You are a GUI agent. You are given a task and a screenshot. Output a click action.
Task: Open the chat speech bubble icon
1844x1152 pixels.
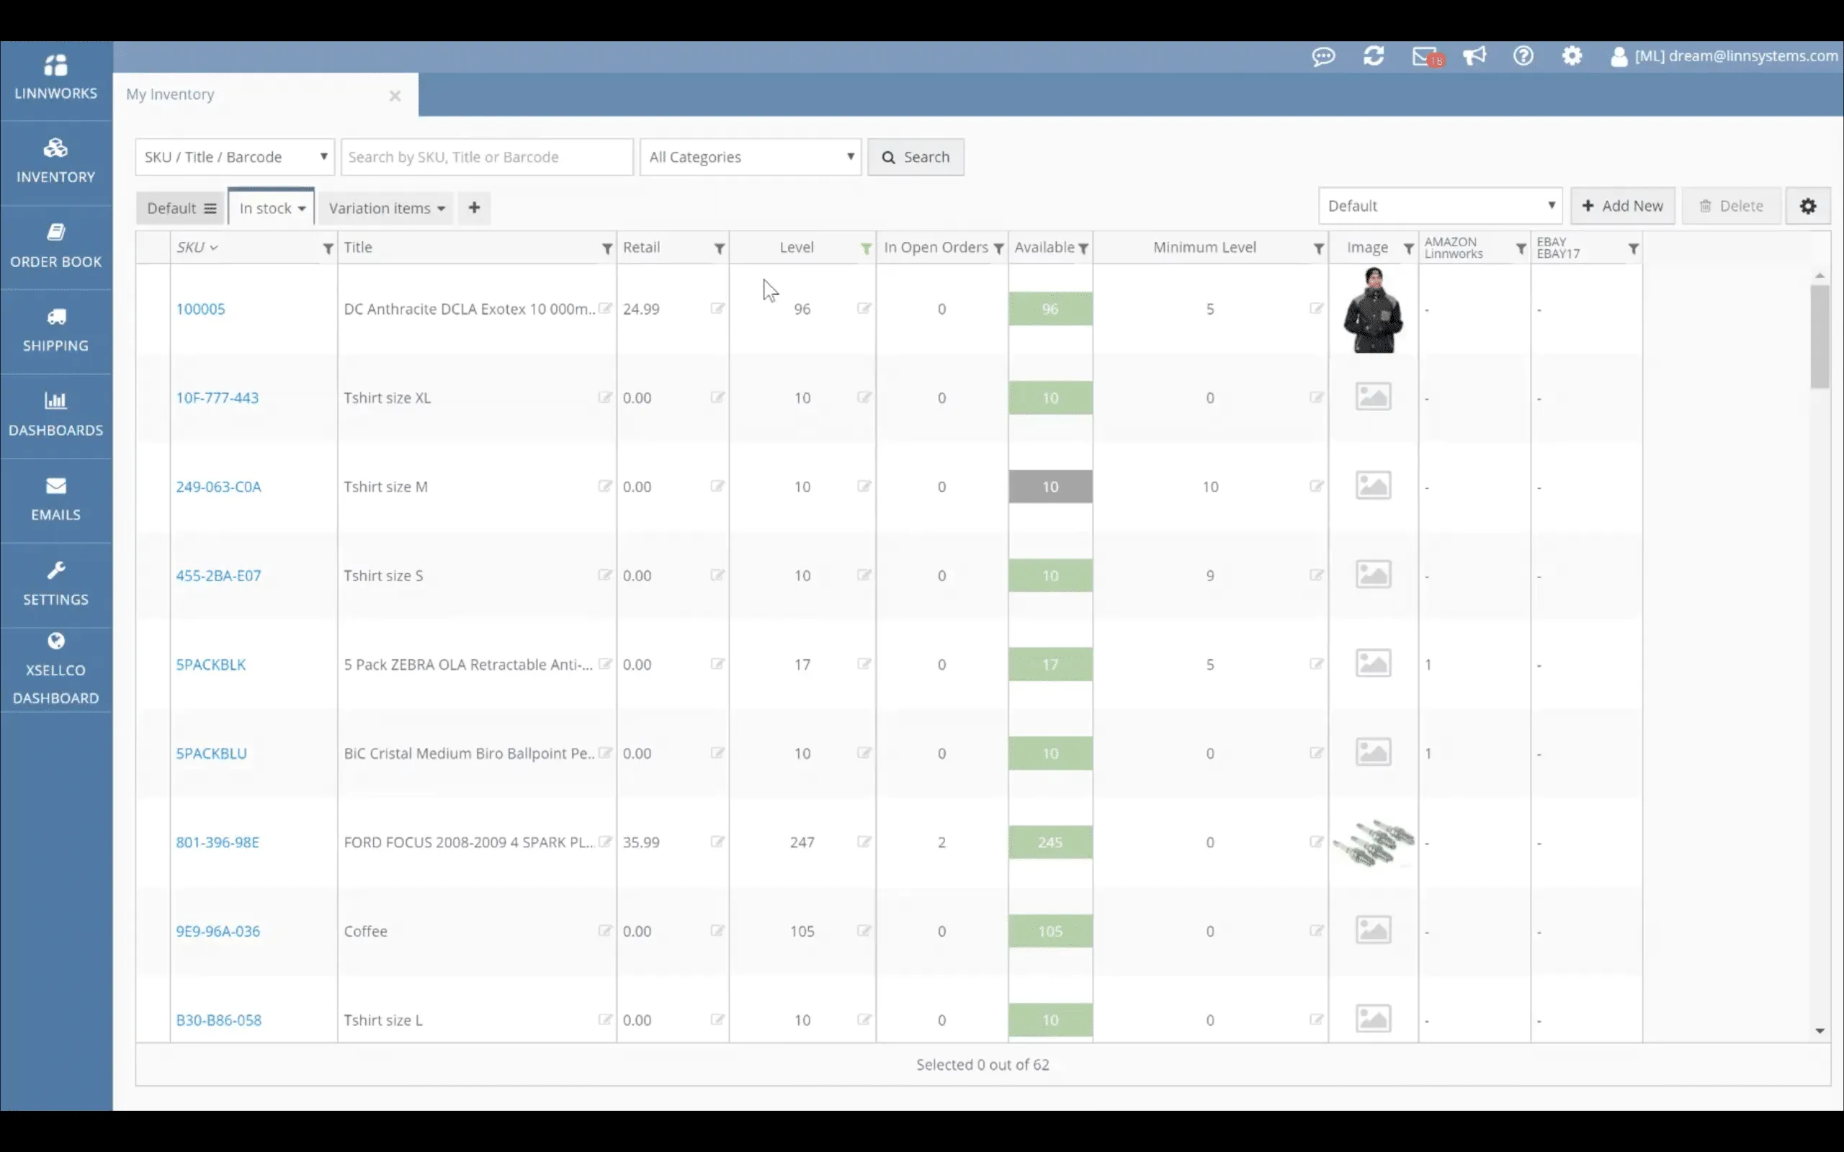click(1322, 56)
